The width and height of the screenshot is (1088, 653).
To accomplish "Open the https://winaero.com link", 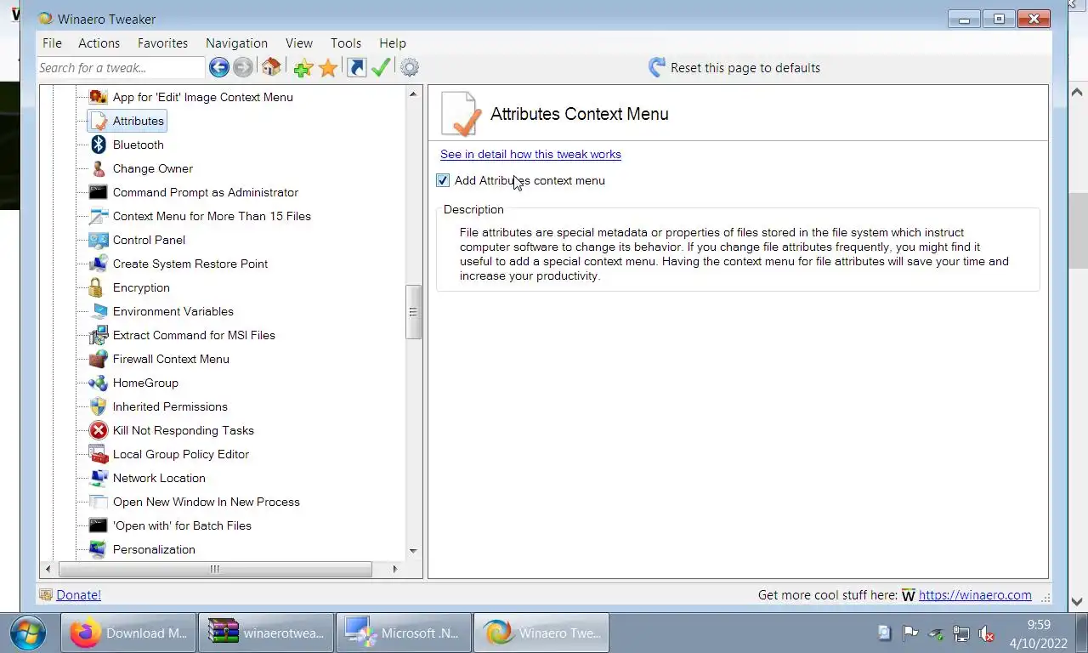I will click(975, 595).
